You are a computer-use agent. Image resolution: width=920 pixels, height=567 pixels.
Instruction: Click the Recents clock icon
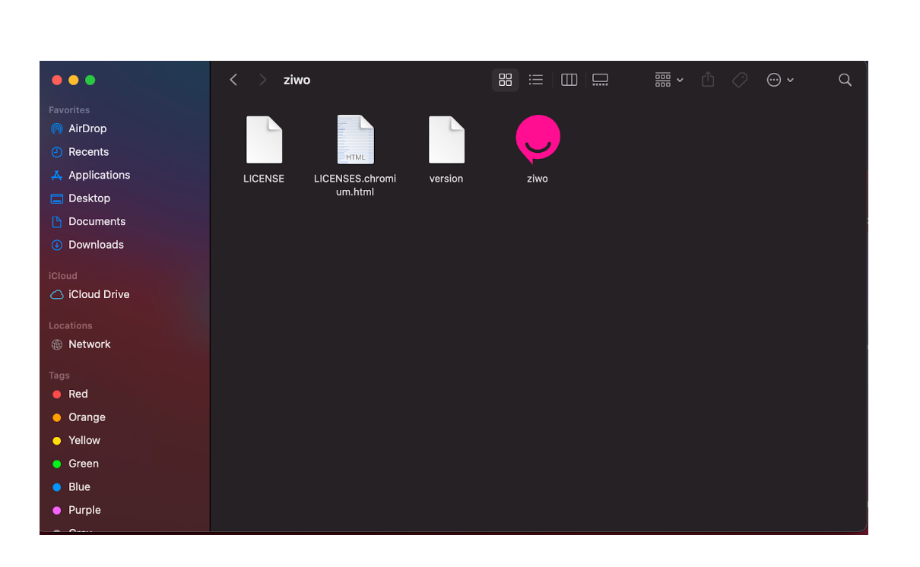coord(56,152)
